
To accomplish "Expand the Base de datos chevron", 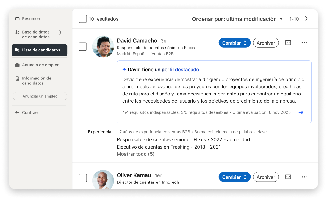I will click(x=60, y=32).
